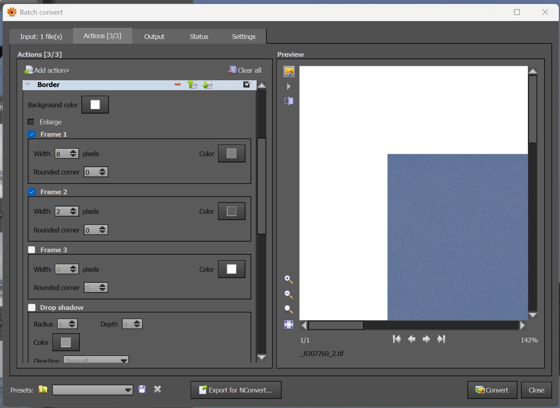Screen dimensions: 560x408
Task: Fit preview image to window
Action: coord(289,325)
